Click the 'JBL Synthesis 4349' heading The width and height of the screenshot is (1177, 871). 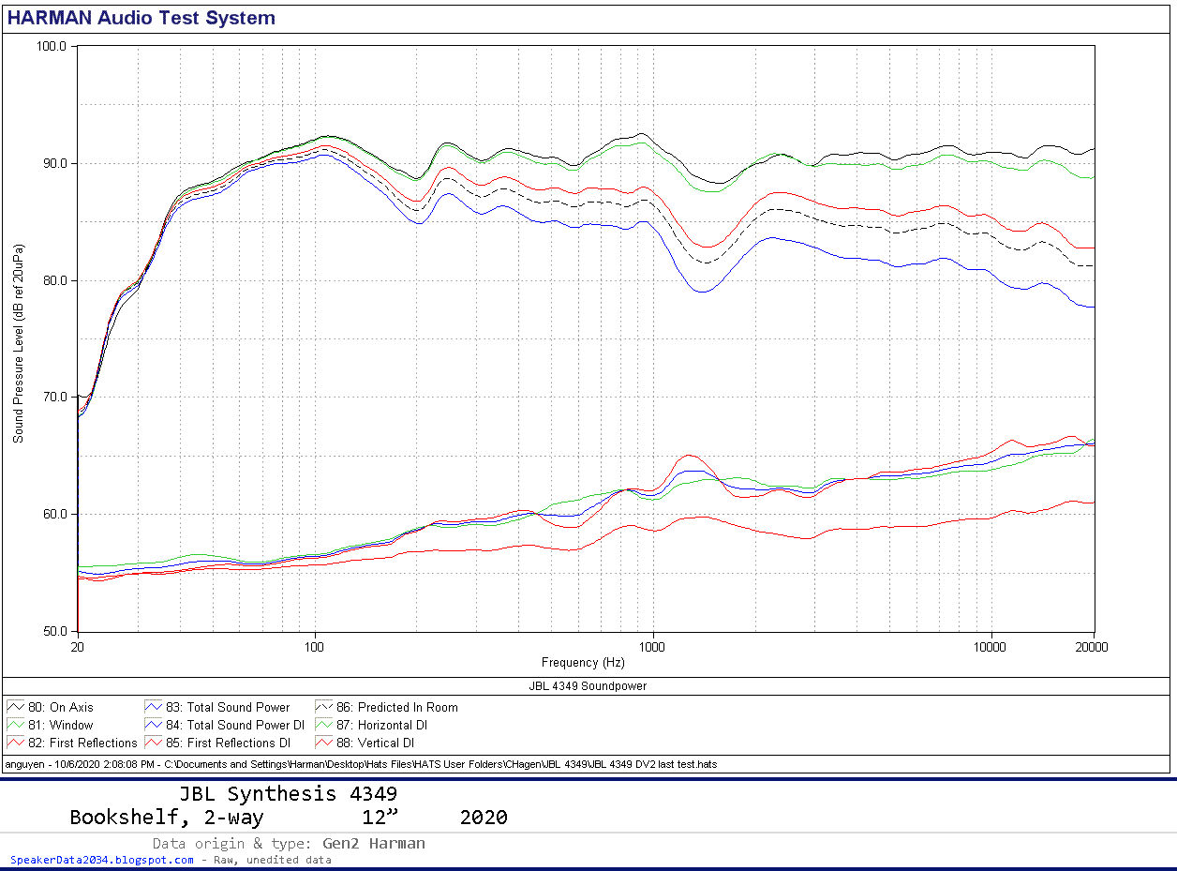[x=288, y=794]
